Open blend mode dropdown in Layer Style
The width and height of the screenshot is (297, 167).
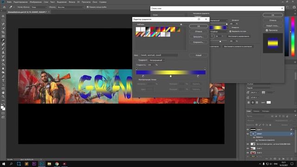(x=219, y=20)
